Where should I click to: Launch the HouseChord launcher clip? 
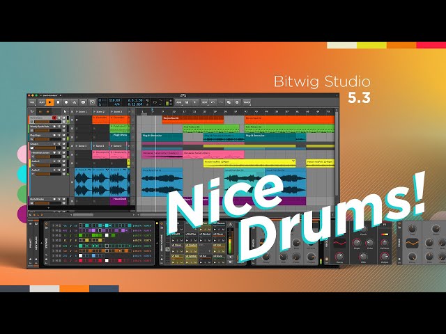coord(119,201)
